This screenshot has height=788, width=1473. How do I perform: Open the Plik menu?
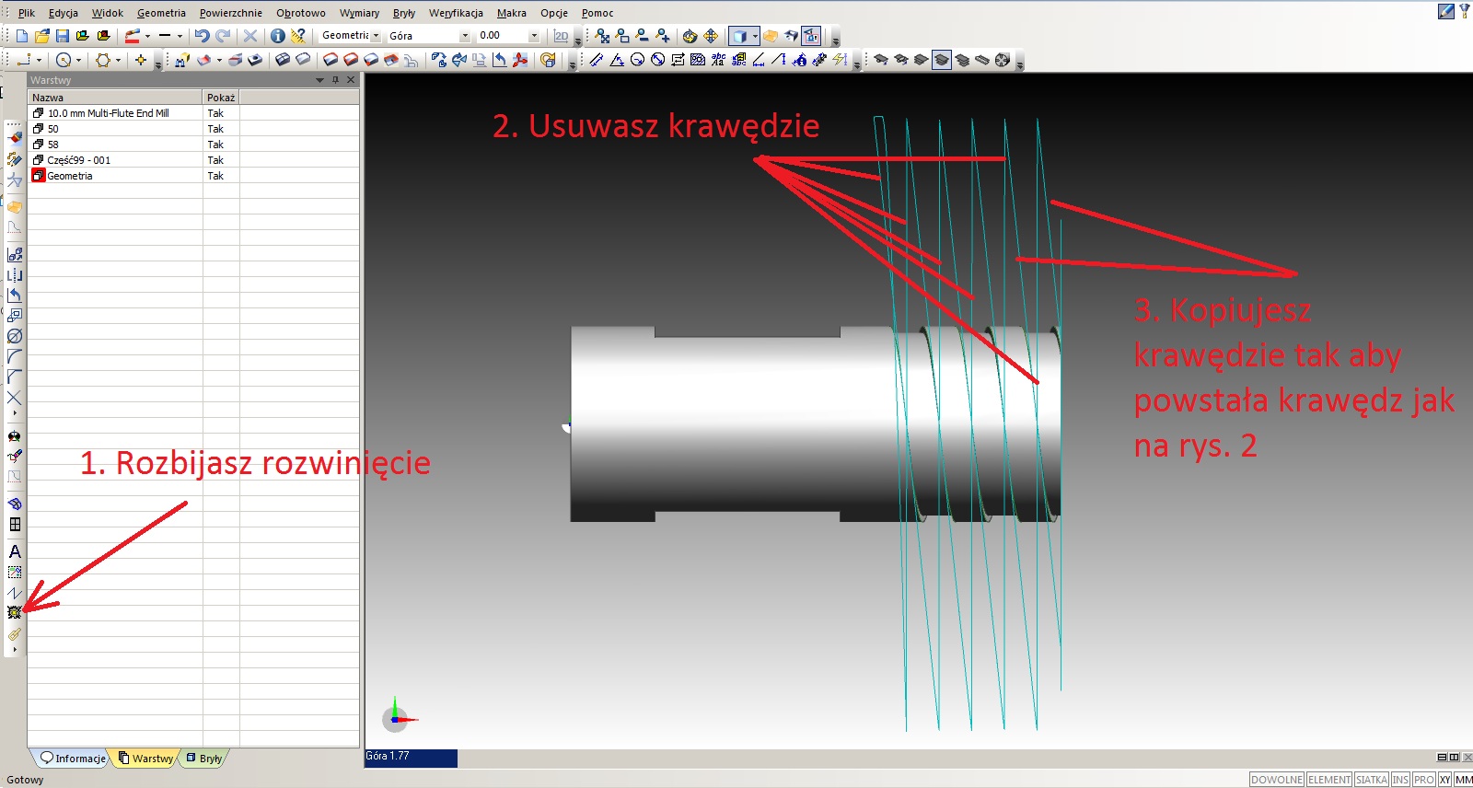coord(27,13)
